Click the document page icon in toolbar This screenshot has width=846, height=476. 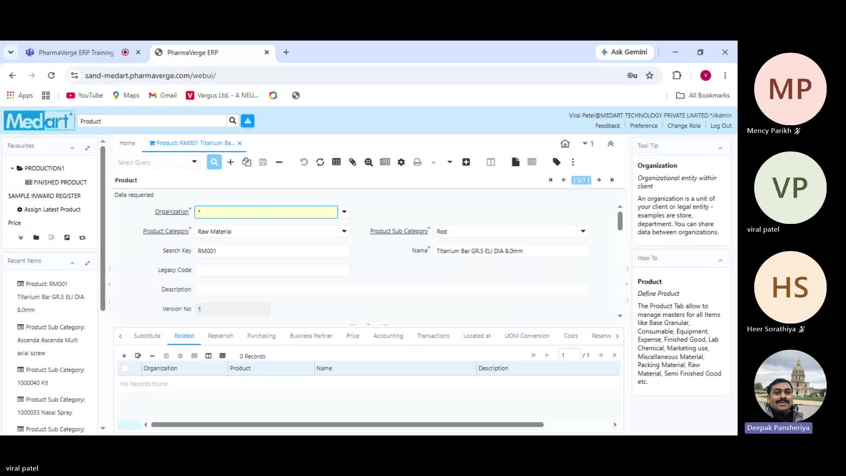[516, 162]
